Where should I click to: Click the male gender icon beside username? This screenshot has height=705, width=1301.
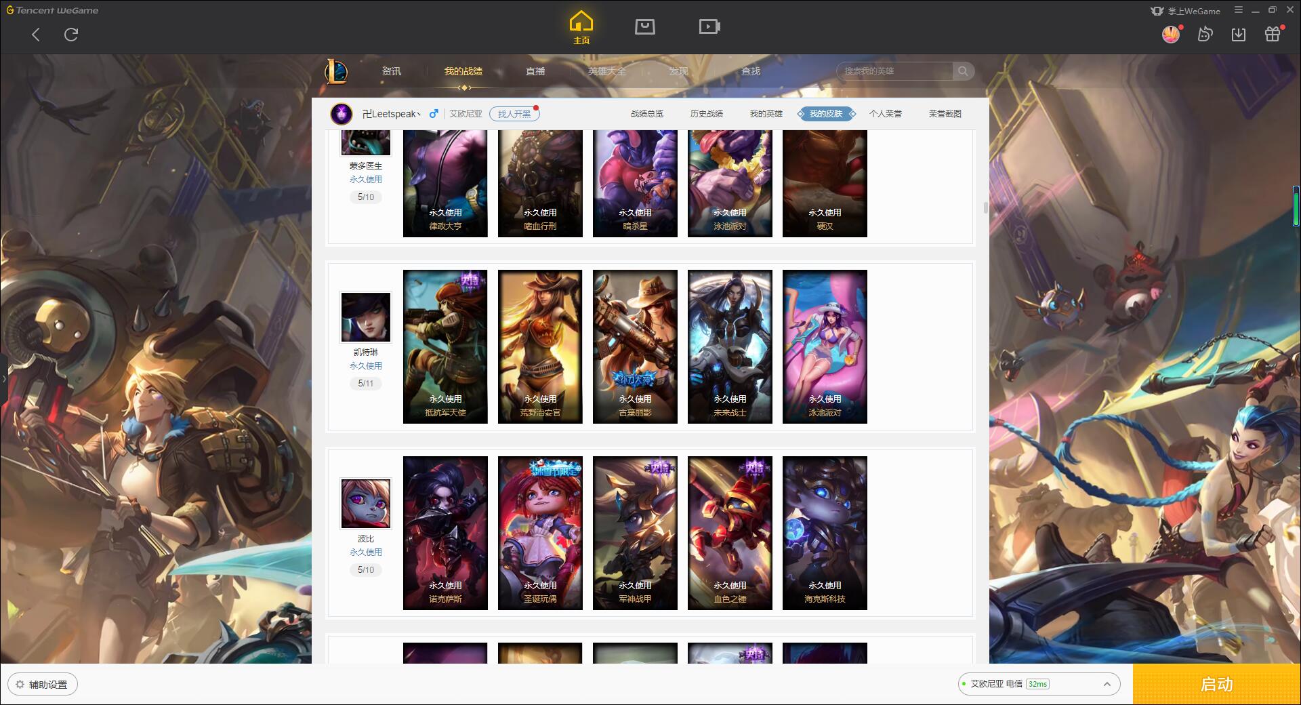(434, 114)
